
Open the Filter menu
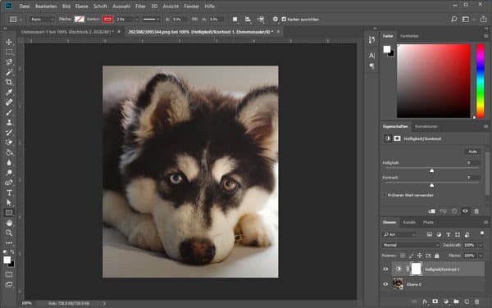coord(140,6)
